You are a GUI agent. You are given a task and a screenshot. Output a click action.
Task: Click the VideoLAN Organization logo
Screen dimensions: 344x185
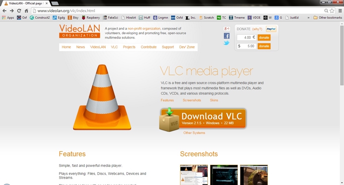[80, 31]
